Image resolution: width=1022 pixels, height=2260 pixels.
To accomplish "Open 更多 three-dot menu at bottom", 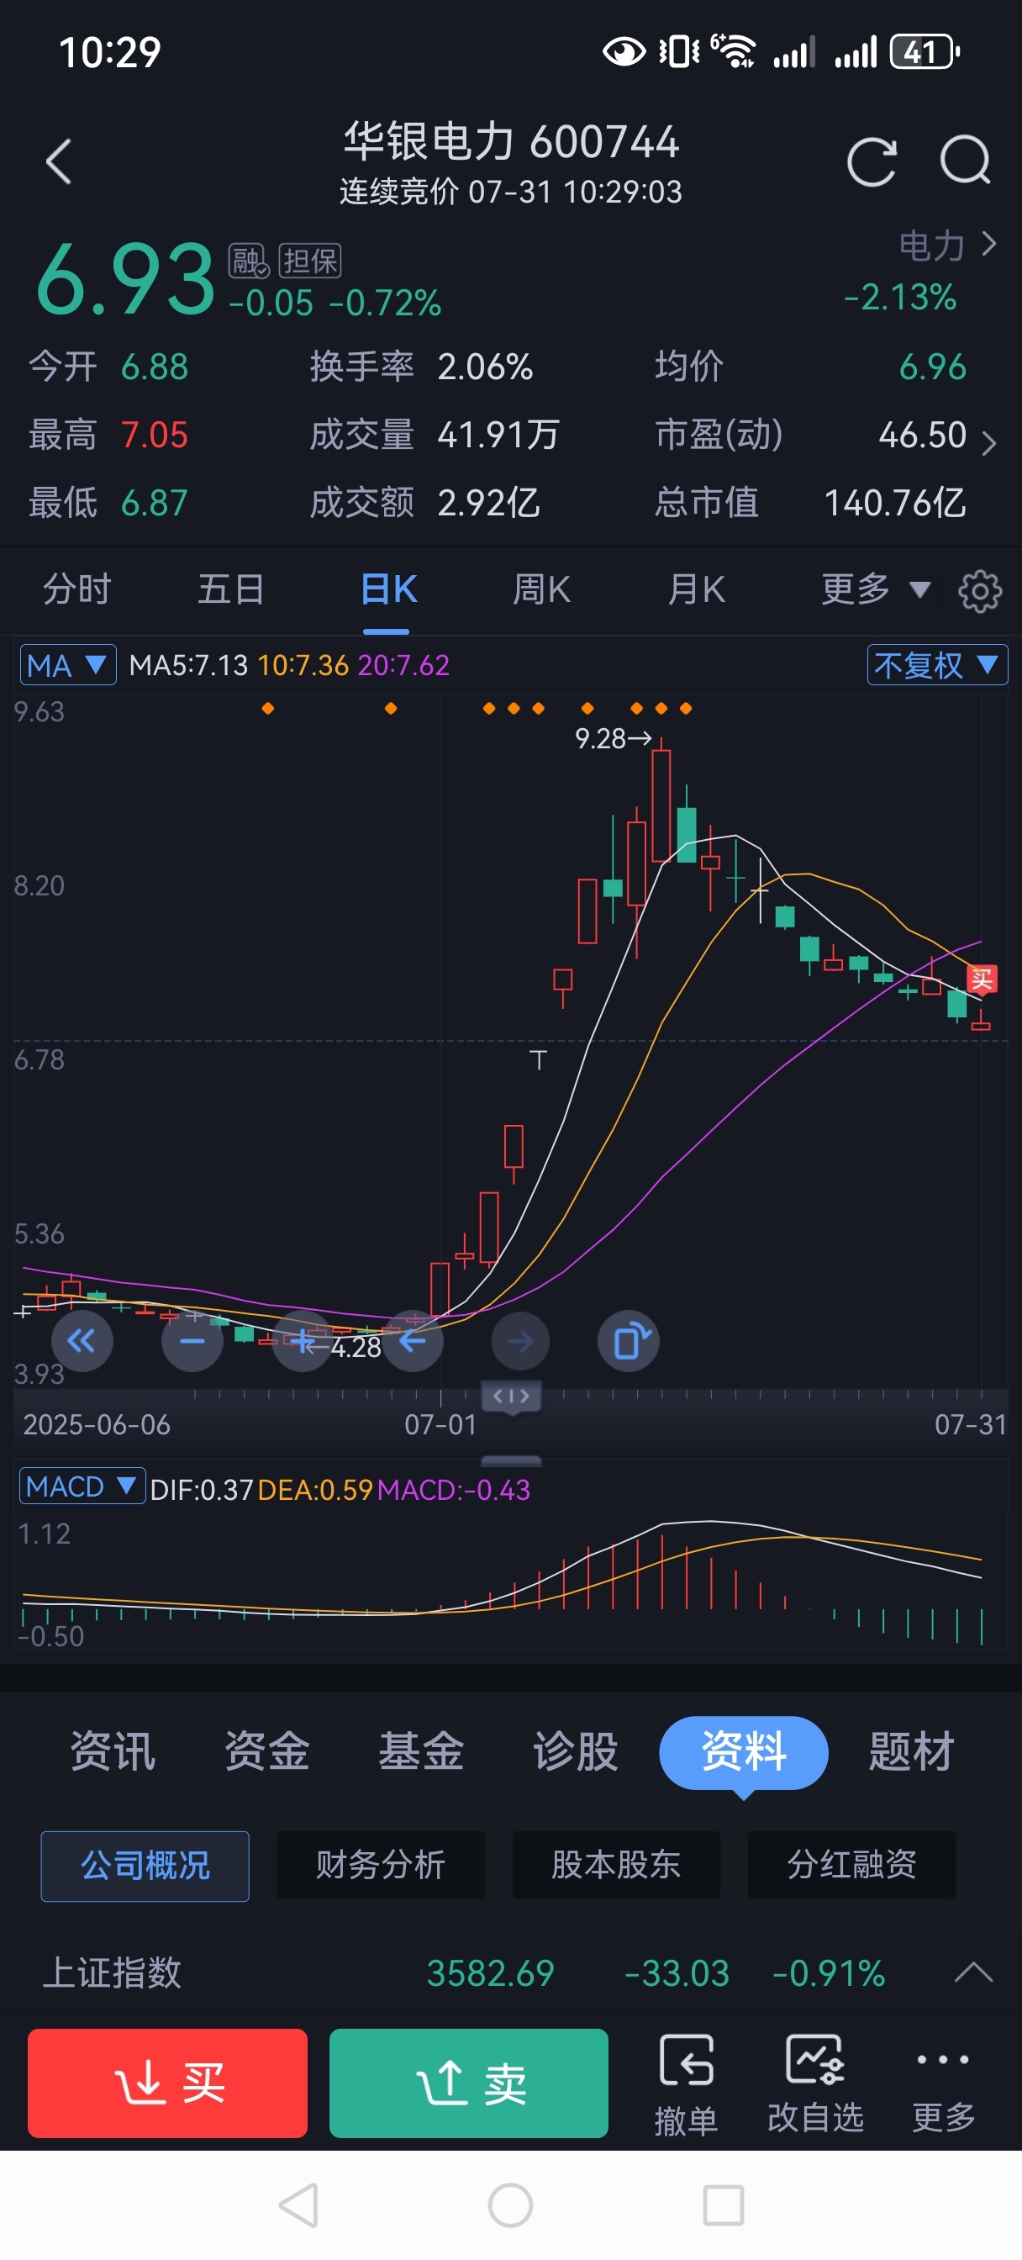I will coord(943,2084).
